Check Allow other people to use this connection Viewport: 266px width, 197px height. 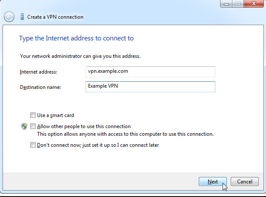(33, 126)
